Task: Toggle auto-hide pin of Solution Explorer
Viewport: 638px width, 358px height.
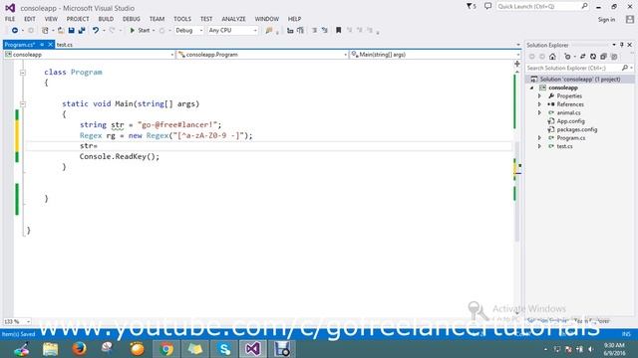Action: point(622,45)
